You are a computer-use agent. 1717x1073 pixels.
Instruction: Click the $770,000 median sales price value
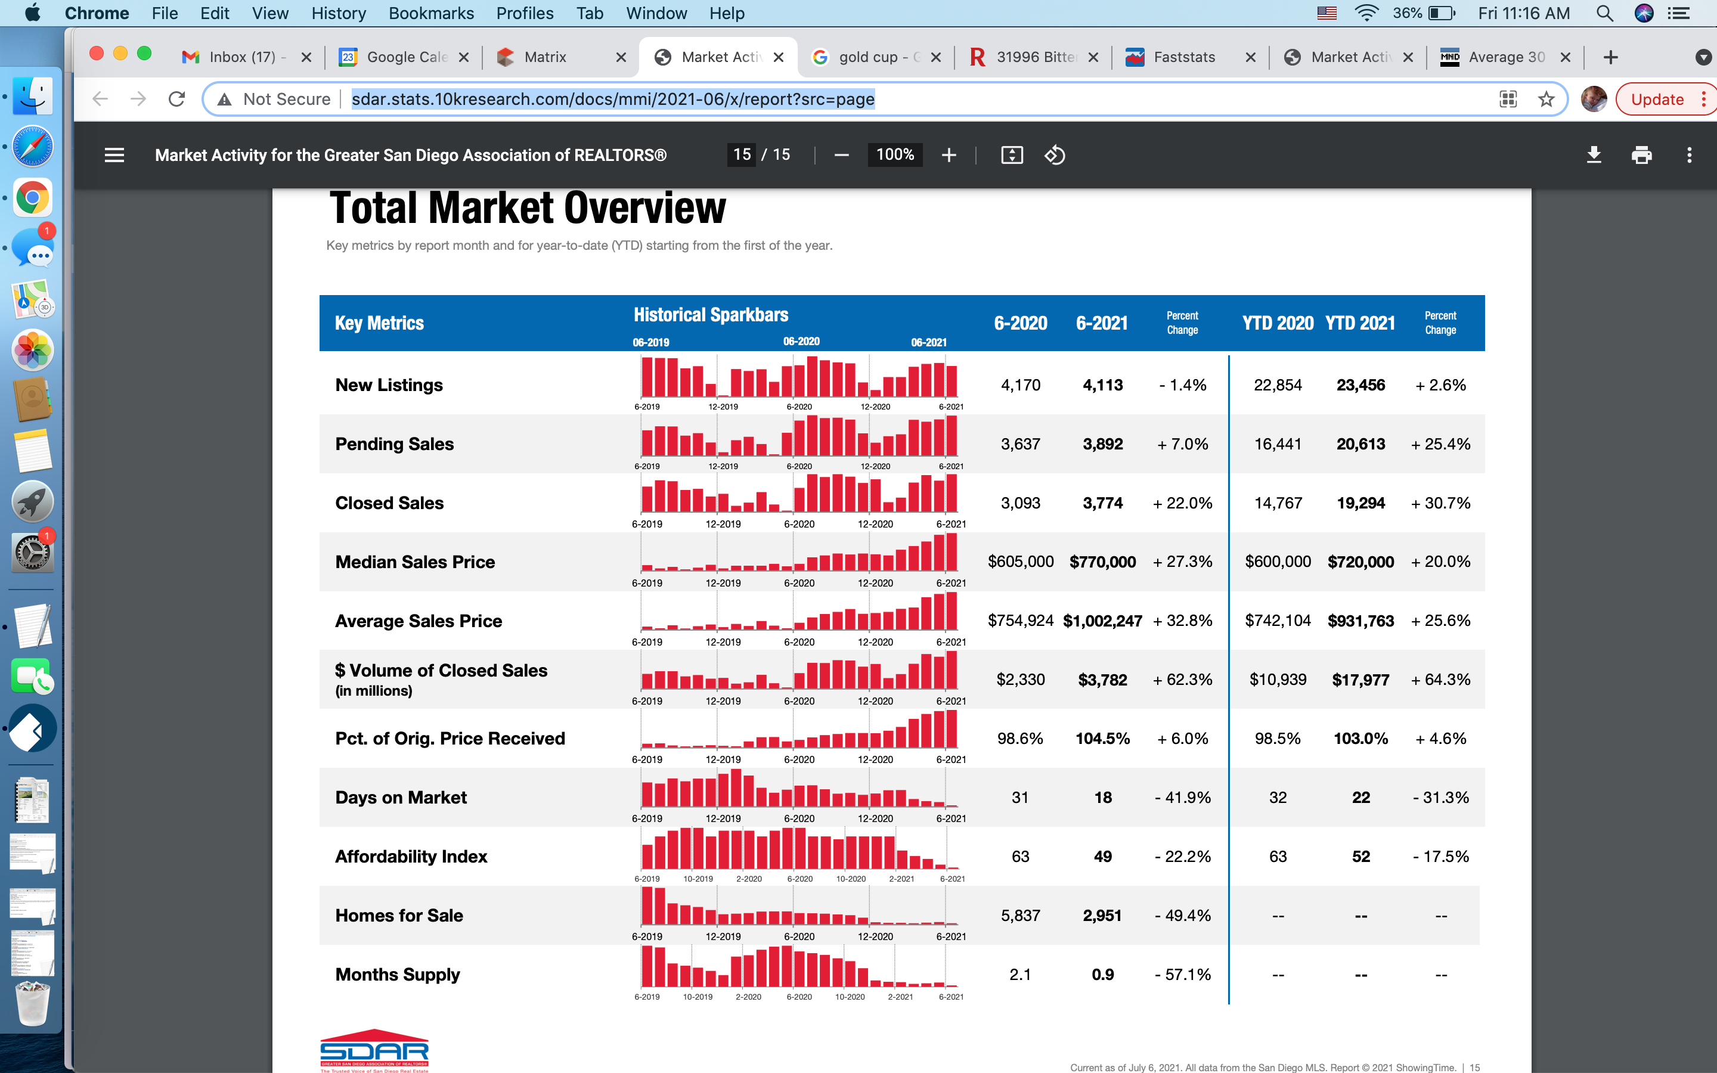pyautogui.click(x=1102, y=562)
